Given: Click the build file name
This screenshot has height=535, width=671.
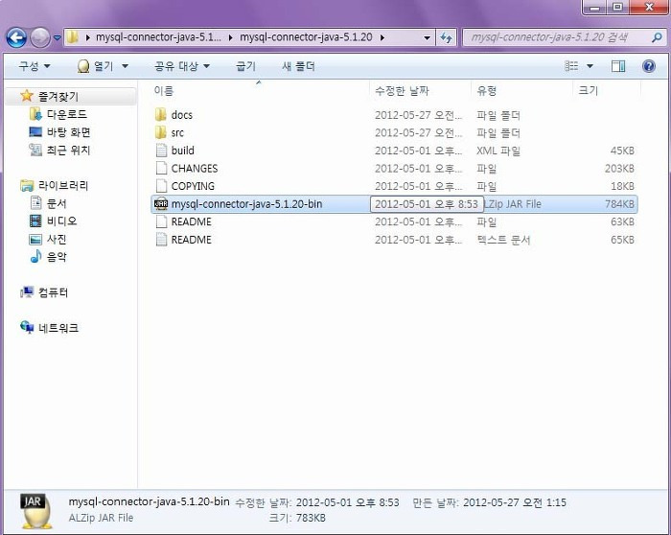Looking at the screenshot, I should point(183,151).
